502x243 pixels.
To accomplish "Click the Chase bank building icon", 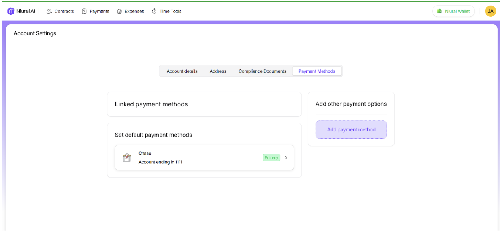I will click(x=127, y=158).
